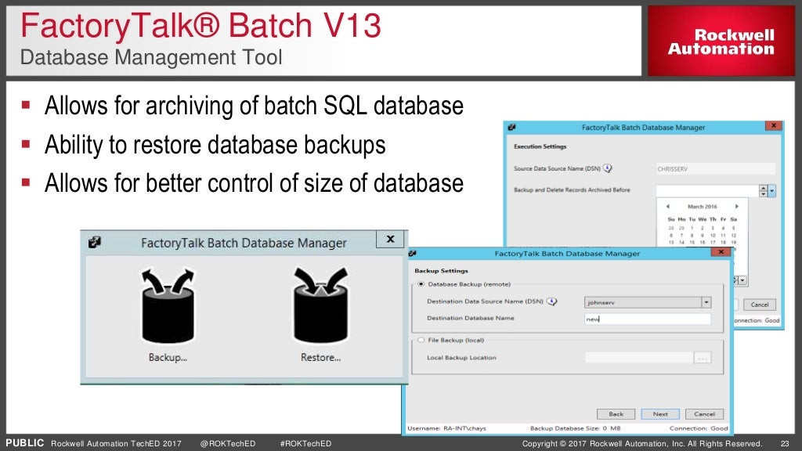
Task: Click Backup and Delete Records date field
Action: [708, 191]
